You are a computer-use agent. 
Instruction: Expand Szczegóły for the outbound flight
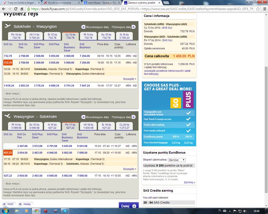coord(130,79)
